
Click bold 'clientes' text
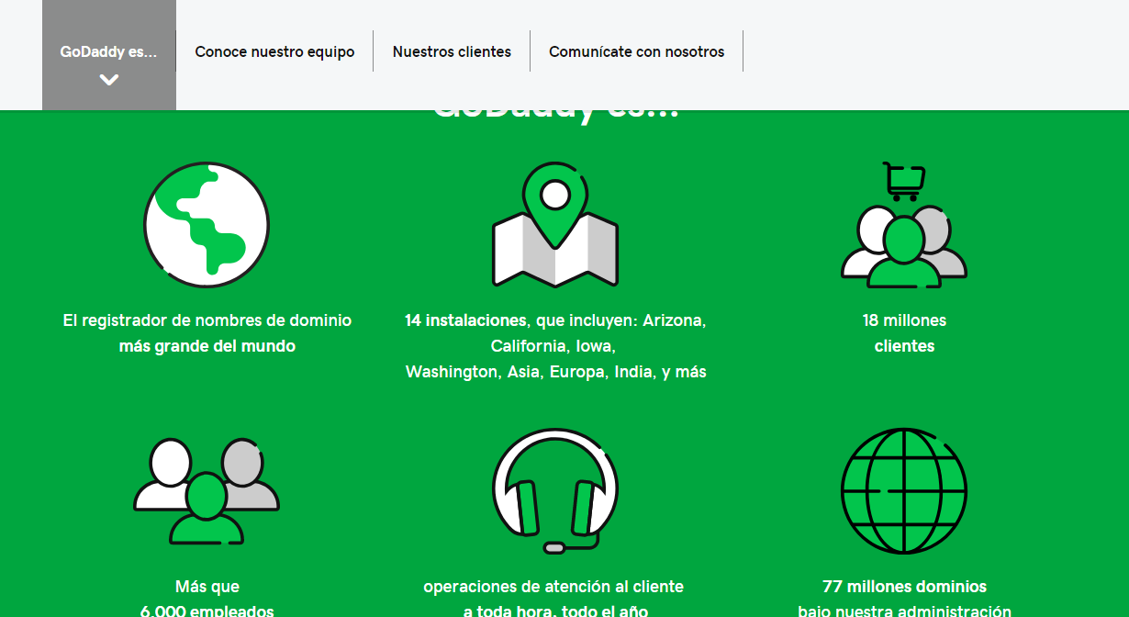click(x=904, y=346)
